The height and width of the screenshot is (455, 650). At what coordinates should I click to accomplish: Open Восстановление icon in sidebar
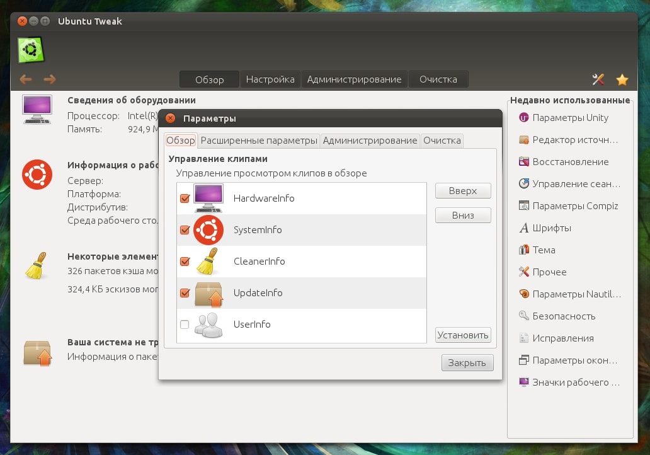[524, 162]
